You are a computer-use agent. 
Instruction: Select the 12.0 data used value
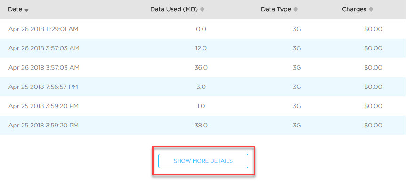tap(201, 48)
